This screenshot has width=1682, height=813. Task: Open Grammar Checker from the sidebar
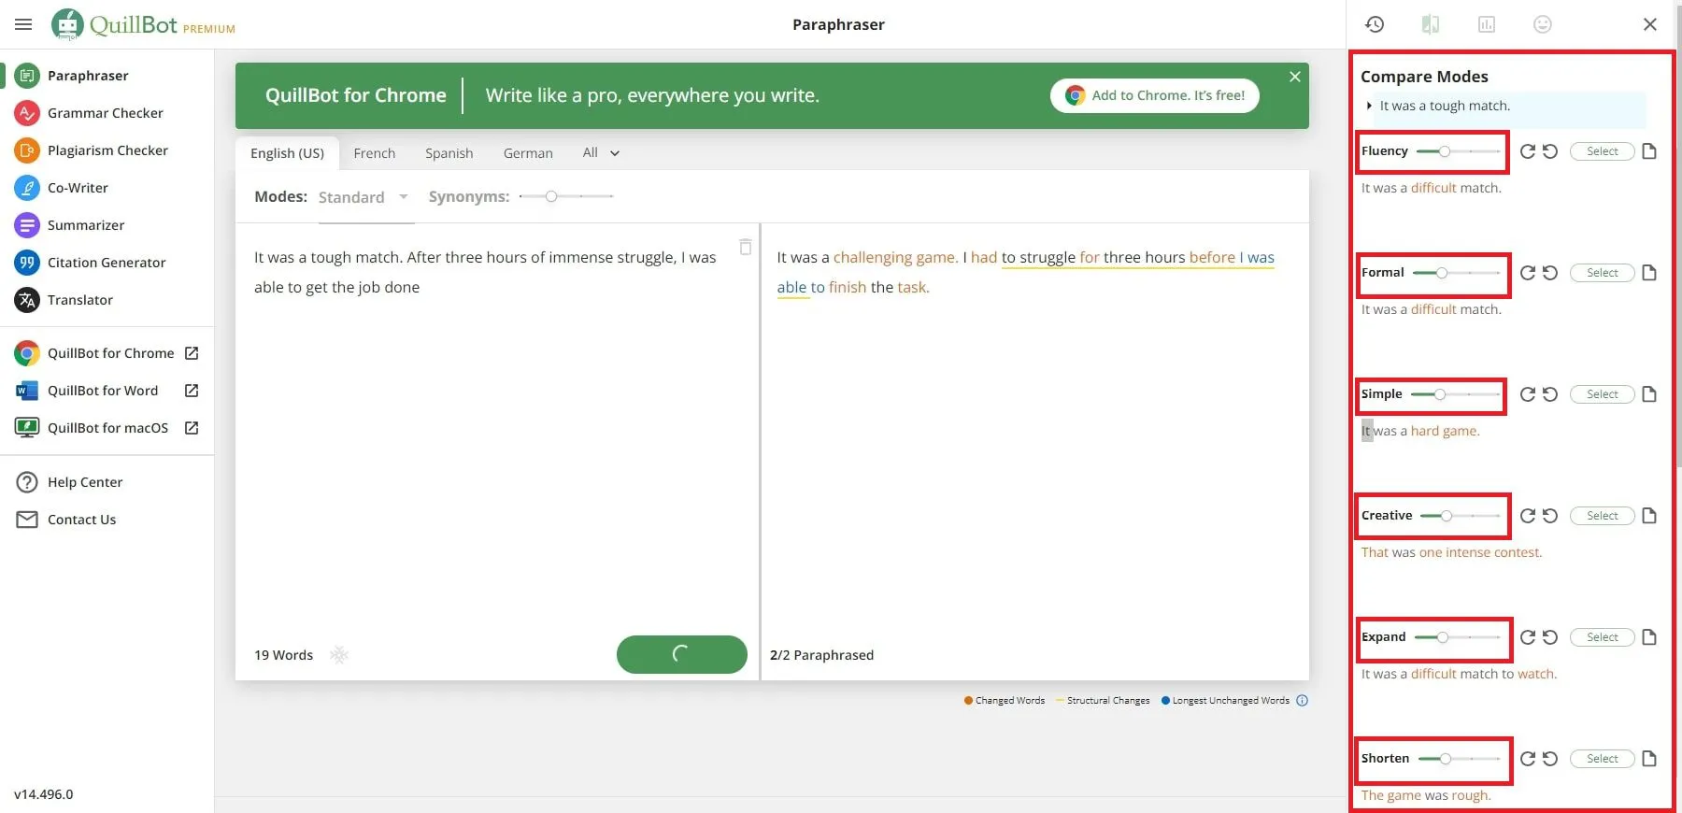[x=105, y=113]
